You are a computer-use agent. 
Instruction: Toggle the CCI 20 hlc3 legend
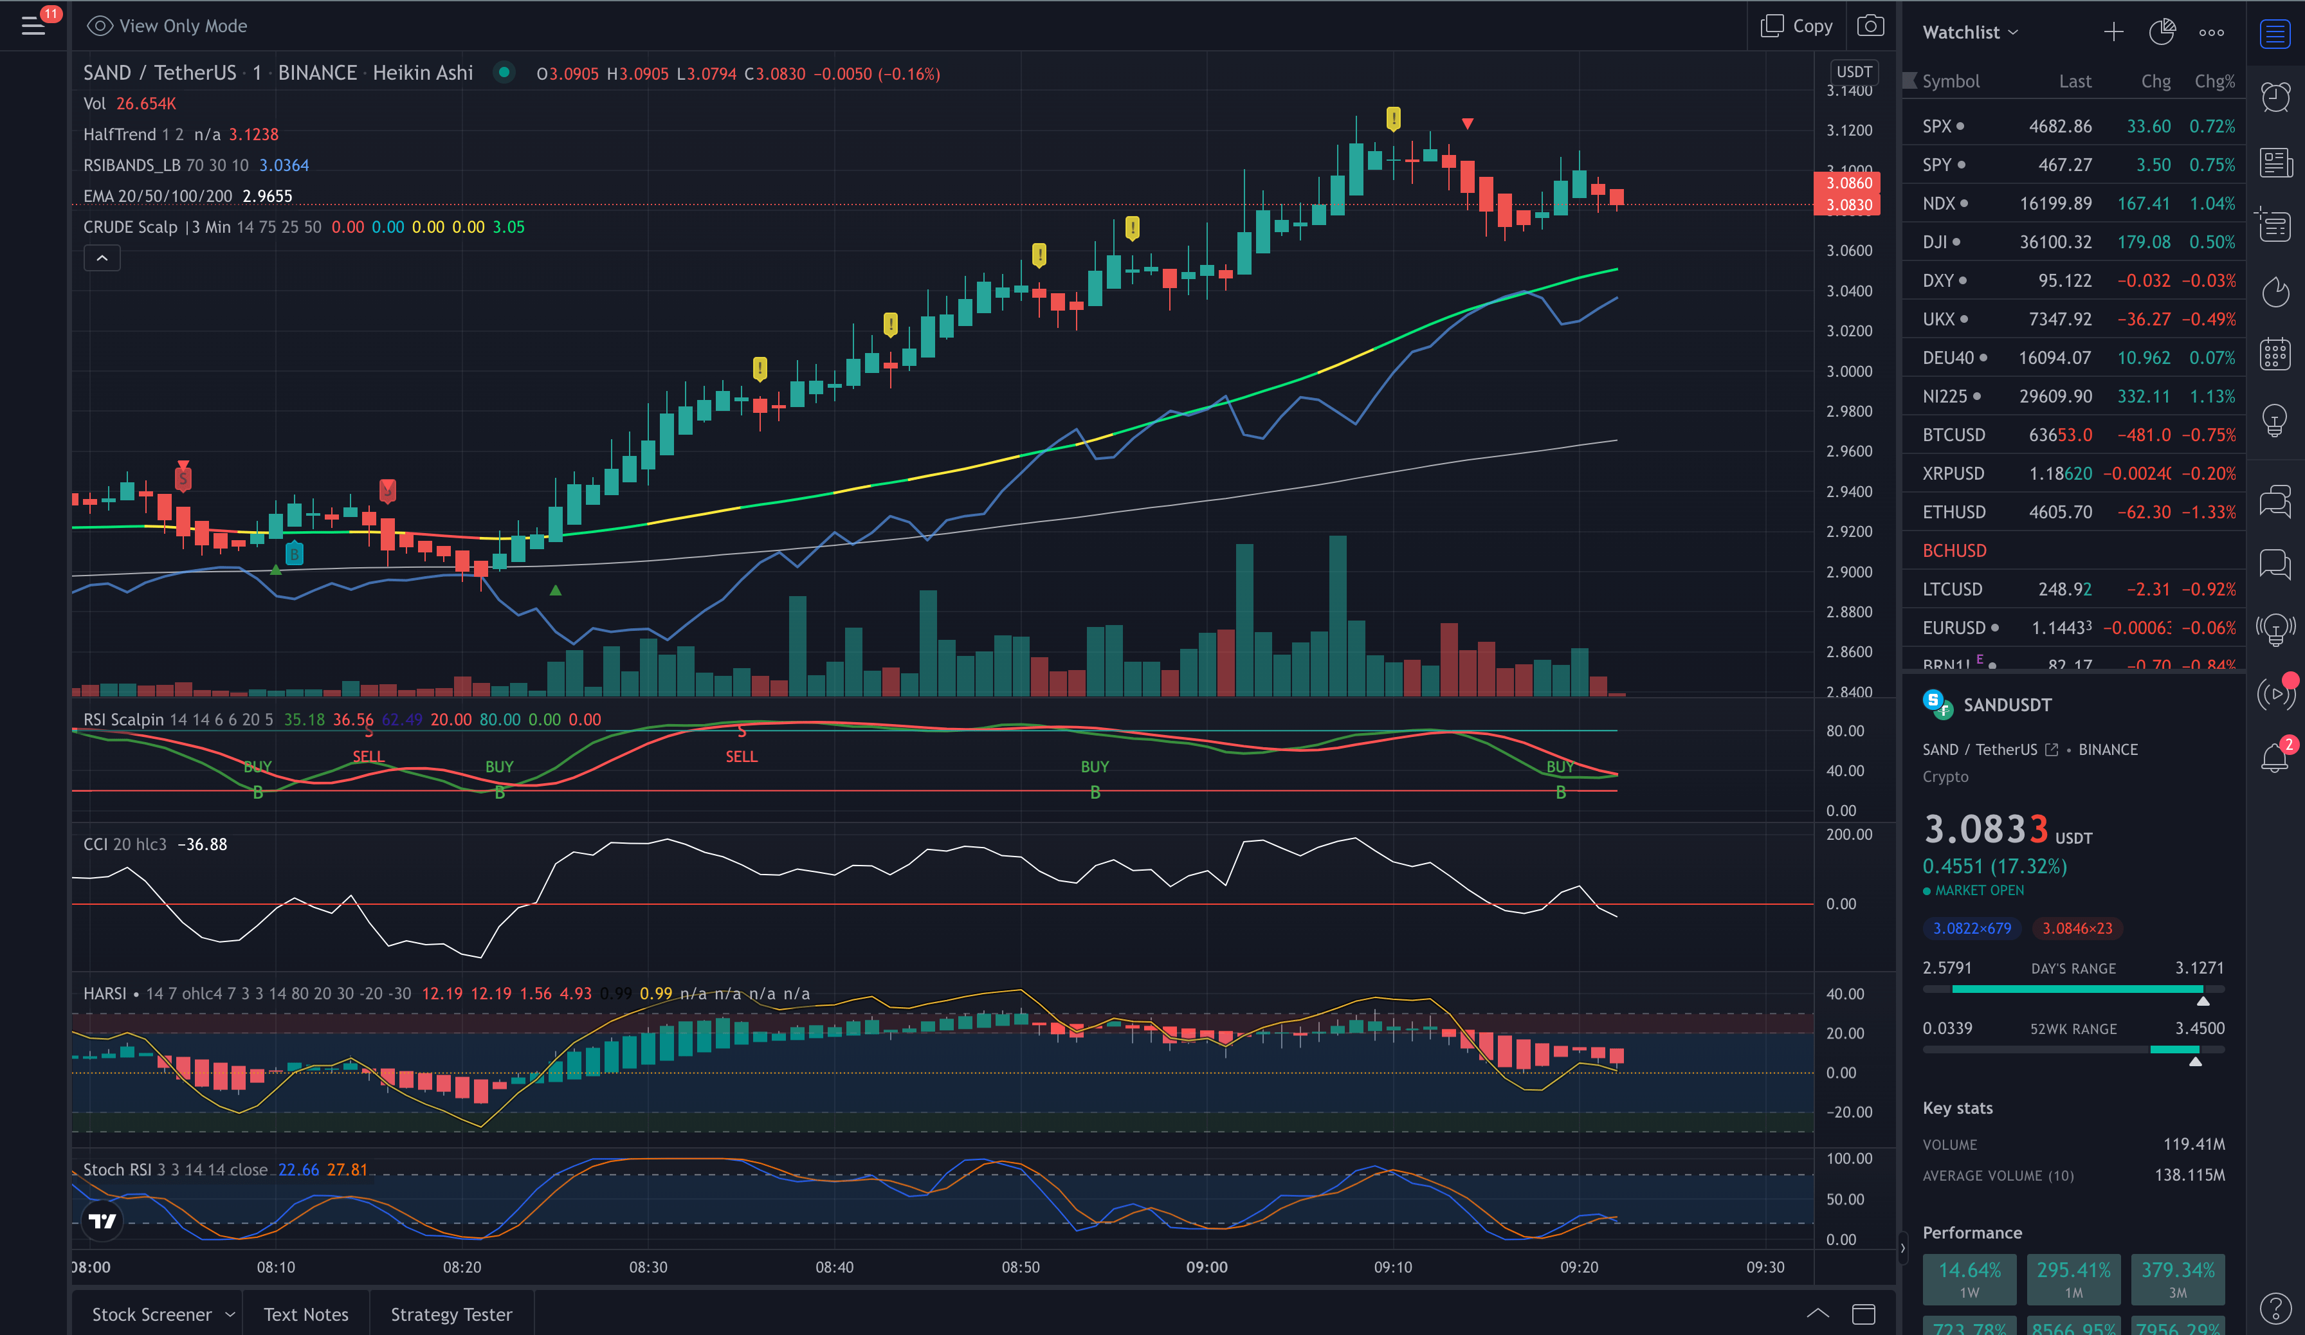click(x=156, y=844)
